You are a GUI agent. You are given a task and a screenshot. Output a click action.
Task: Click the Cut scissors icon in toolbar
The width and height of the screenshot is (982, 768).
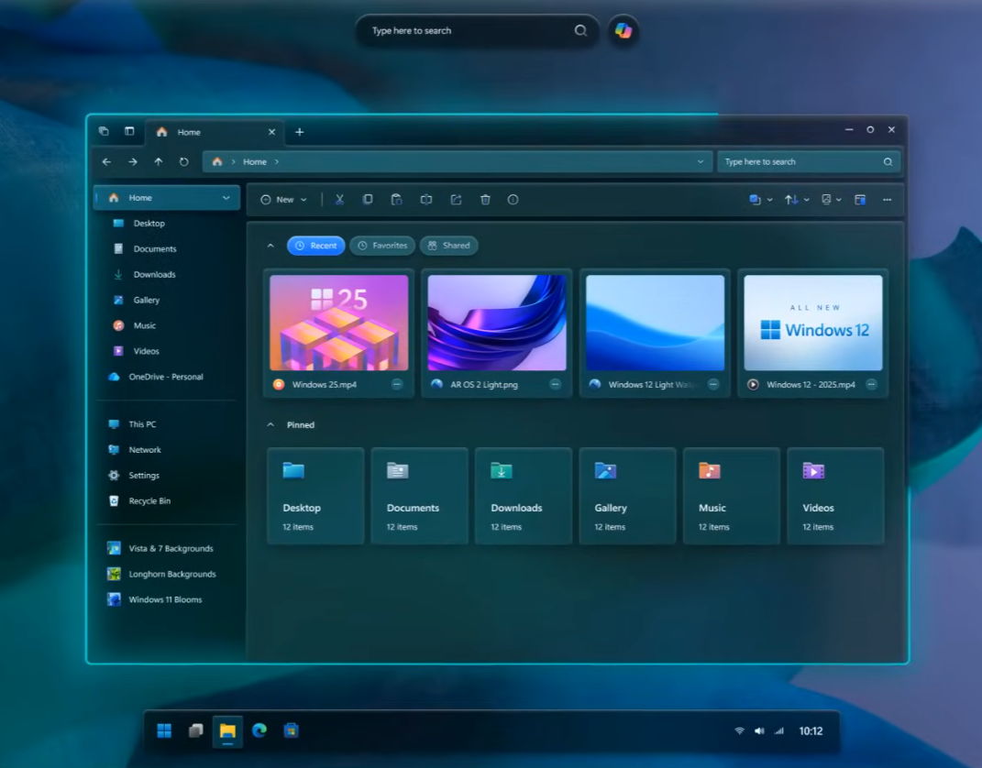pyautogui.click(x=339, y=200)
